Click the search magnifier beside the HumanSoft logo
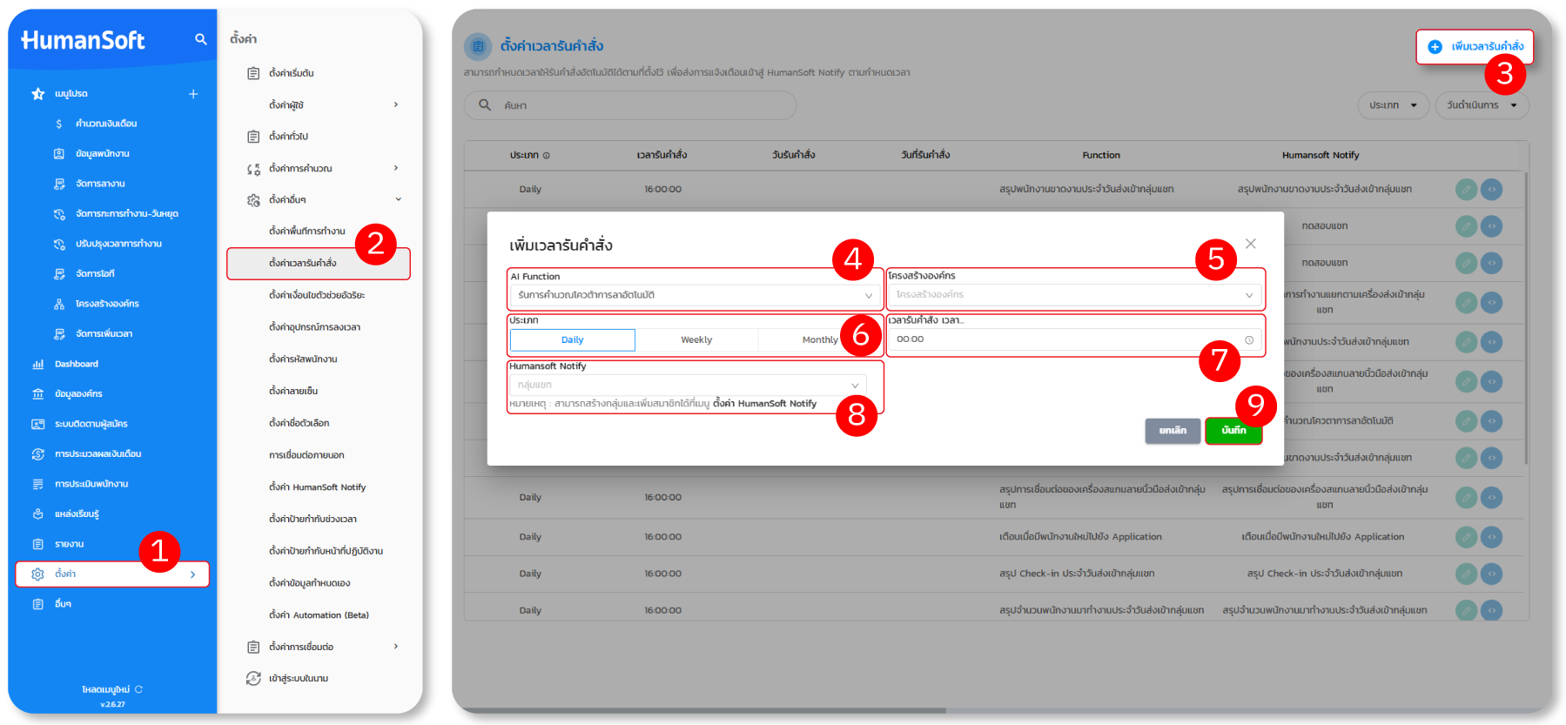This screenshot has width=1566, height=725. (201, 39)
